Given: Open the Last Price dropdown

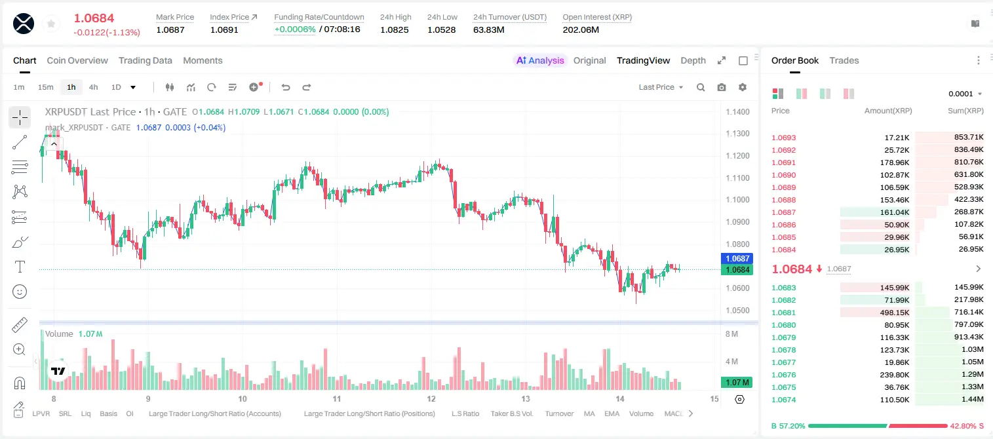Looking at the screenshot, I should click(661, 87).
